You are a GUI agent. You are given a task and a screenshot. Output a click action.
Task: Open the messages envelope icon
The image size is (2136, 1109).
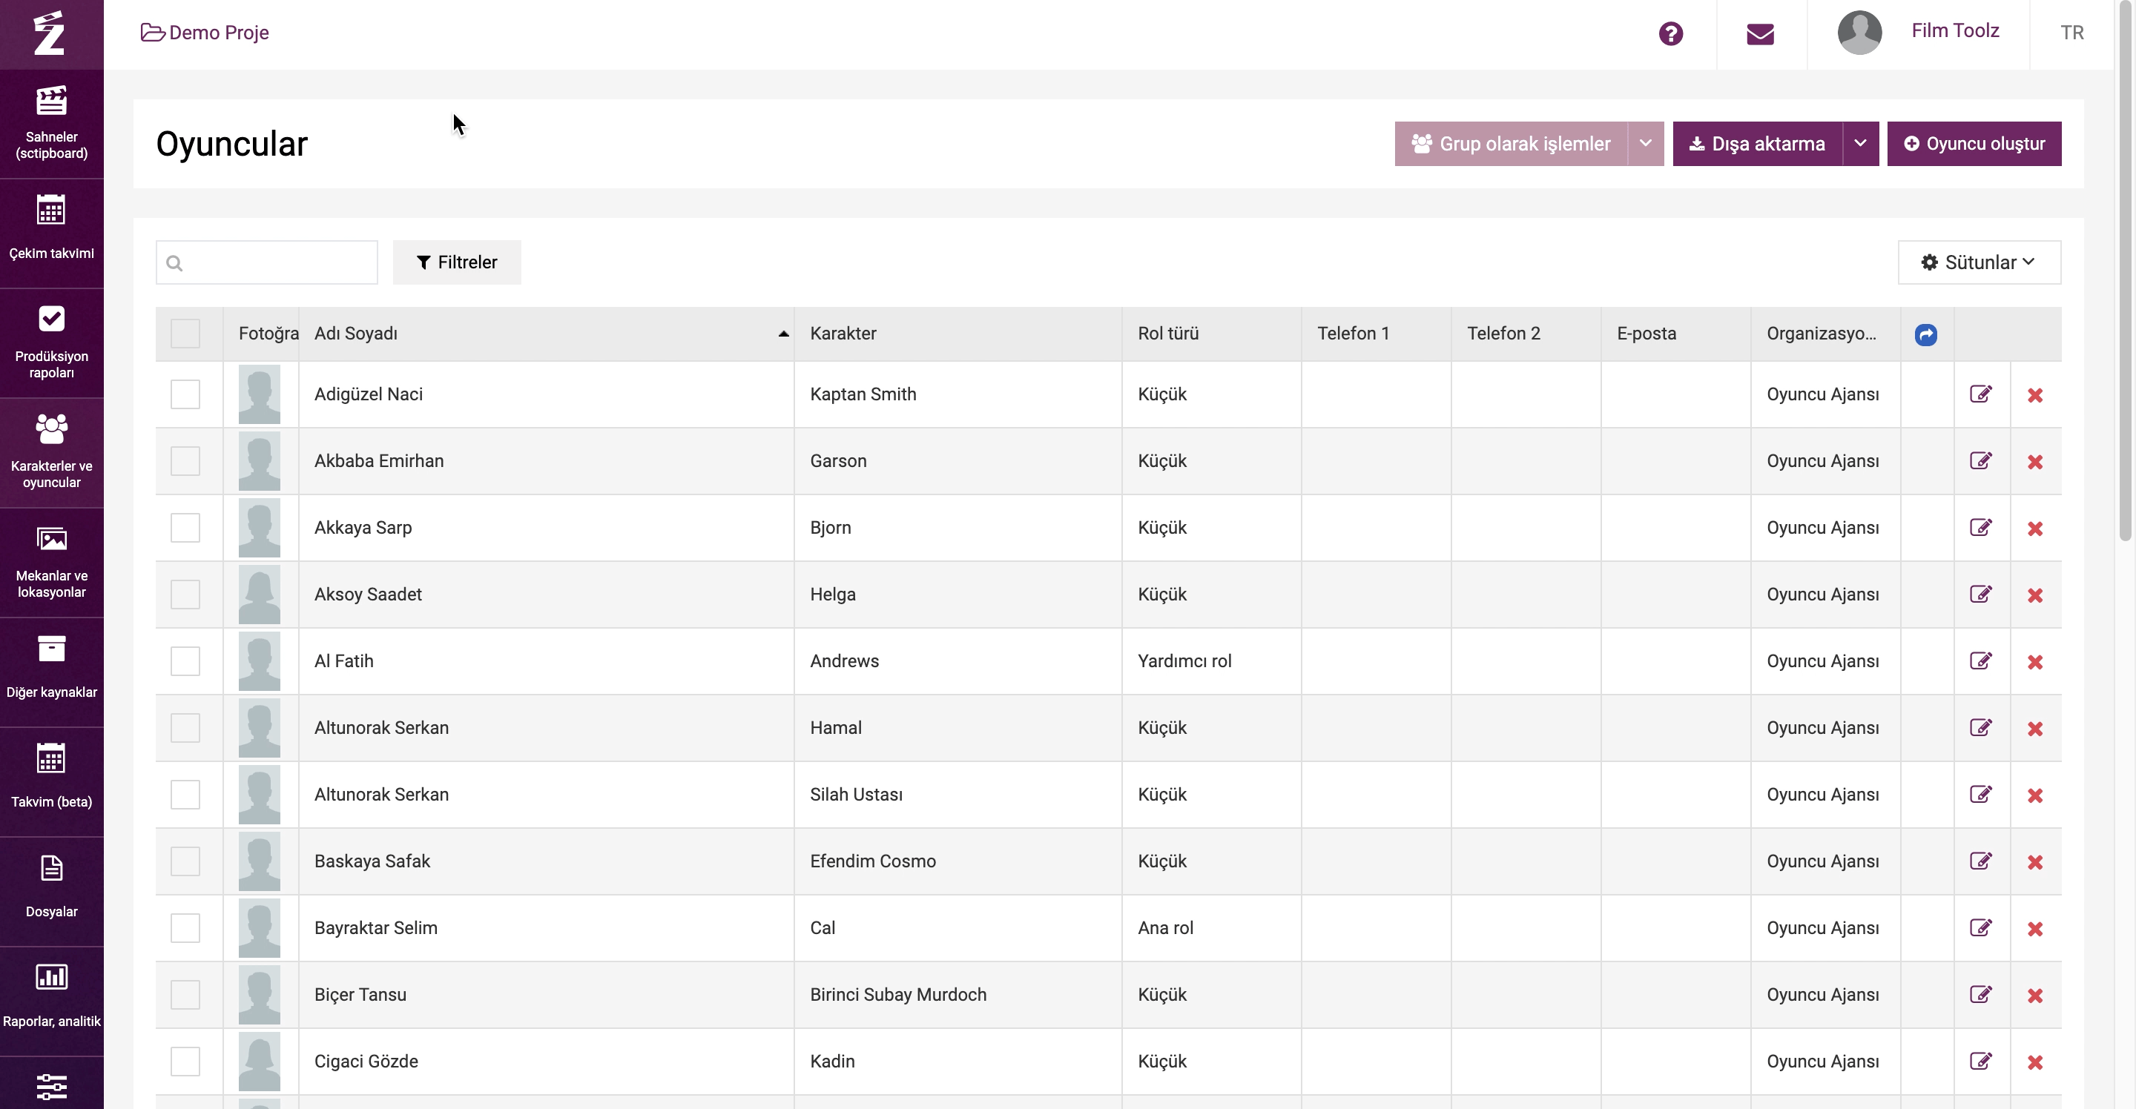1759,33
